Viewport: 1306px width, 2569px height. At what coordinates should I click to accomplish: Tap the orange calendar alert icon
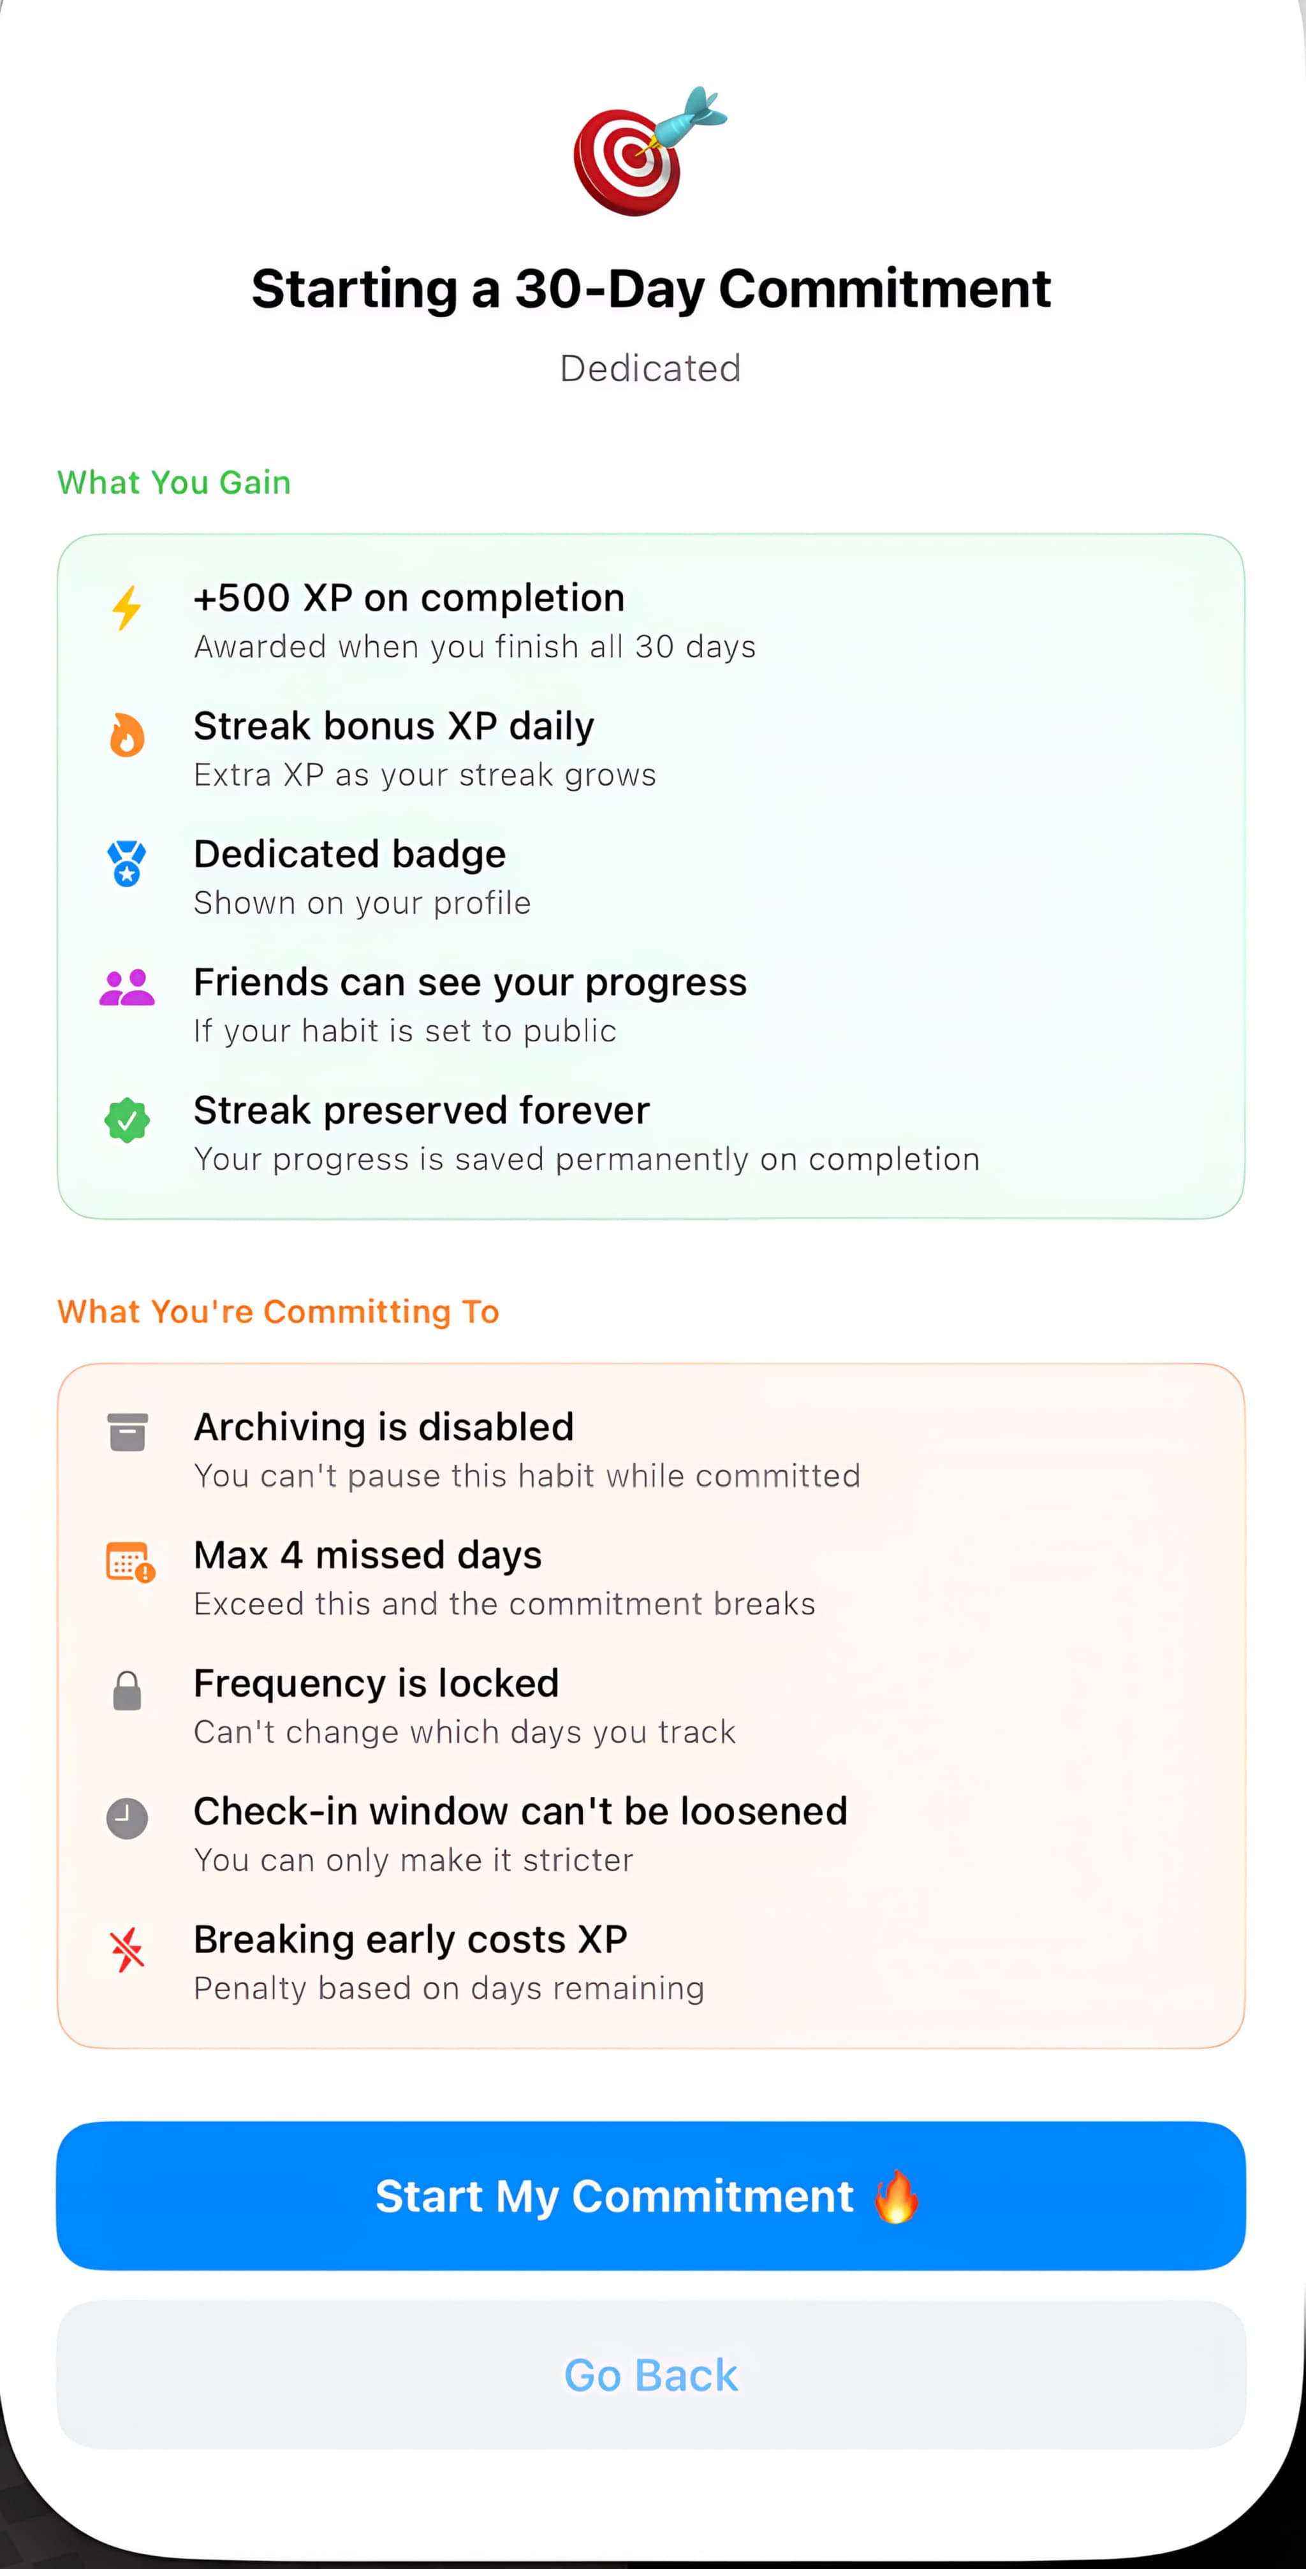129,1563
